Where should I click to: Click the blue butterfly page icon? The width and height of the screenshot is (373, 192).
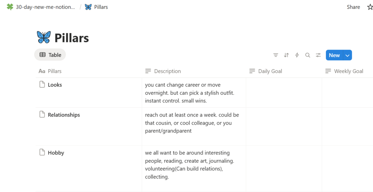point(44,37)
